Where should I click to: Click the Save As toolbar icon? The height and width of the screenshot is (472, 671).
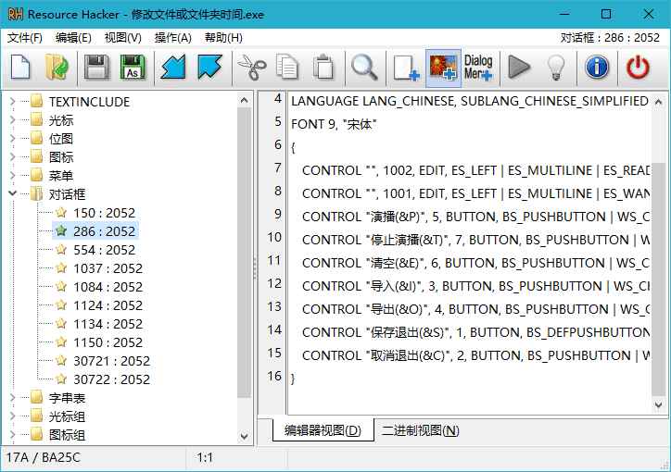pos(133,67)
